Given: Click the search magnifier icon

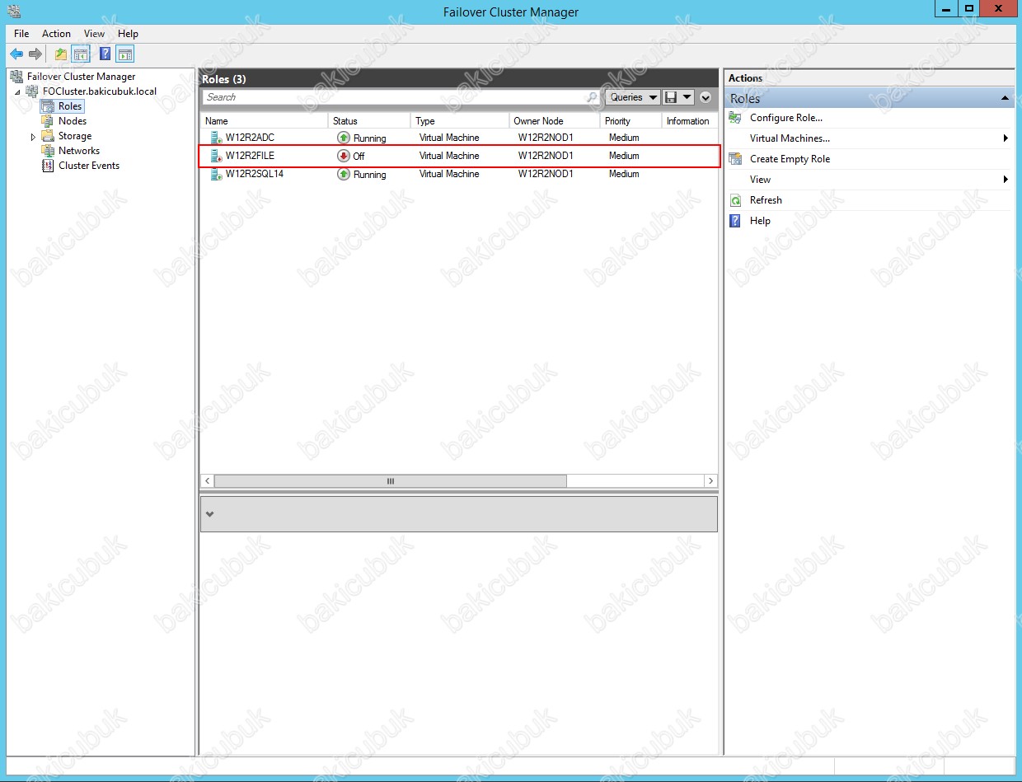Looking at the screenshot, I should click(x=592, y=97).
